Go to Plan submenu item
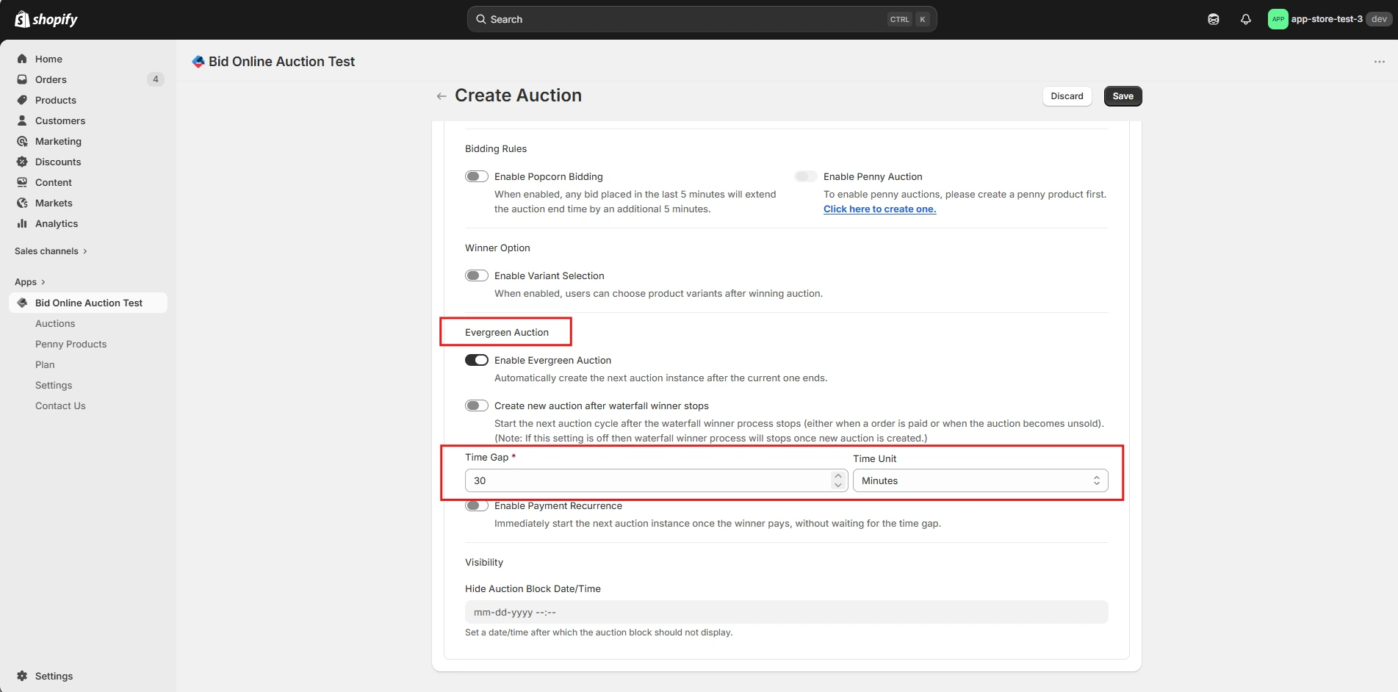The width and height of the screenshot is (1398, 692). point(45,364)
